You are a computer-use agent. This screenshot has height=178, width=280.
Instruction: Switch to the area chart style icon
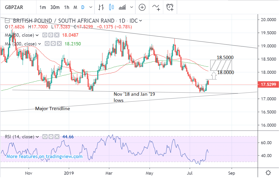122,7
